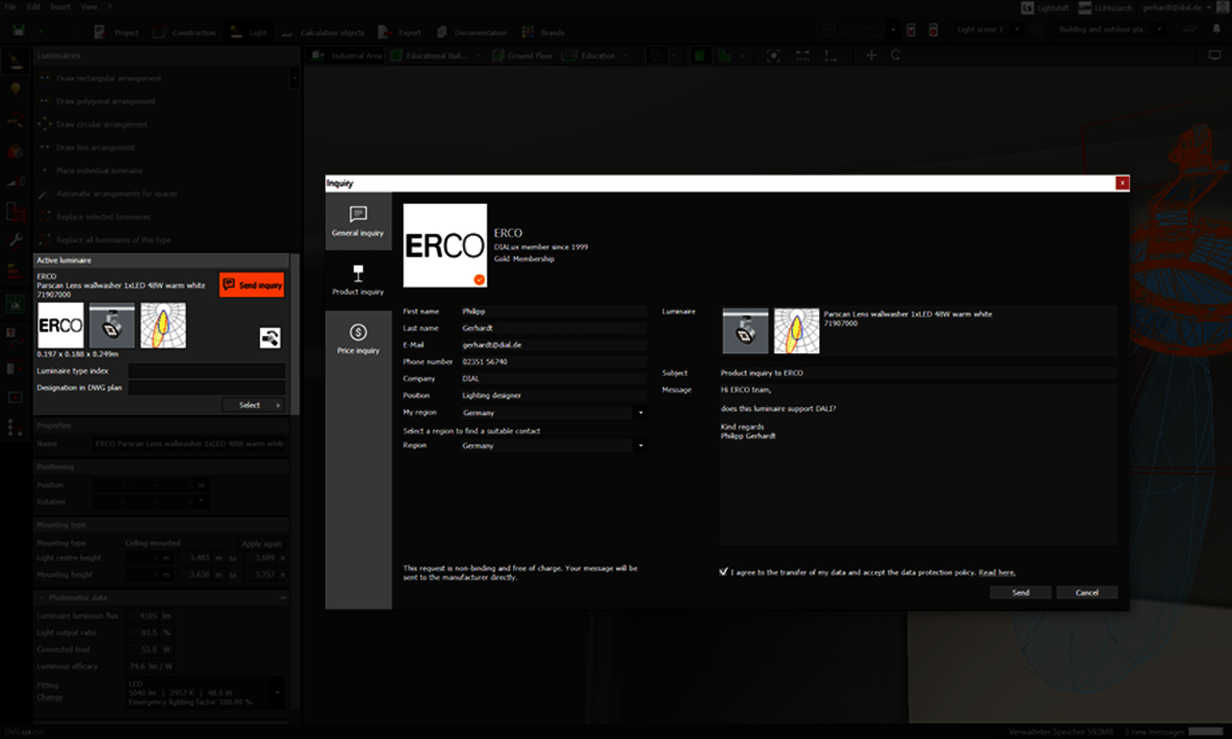The height and width of the screenshot is (739, 1232).
Task: Open the data protection Read here link
Action: tap(996, 573)
